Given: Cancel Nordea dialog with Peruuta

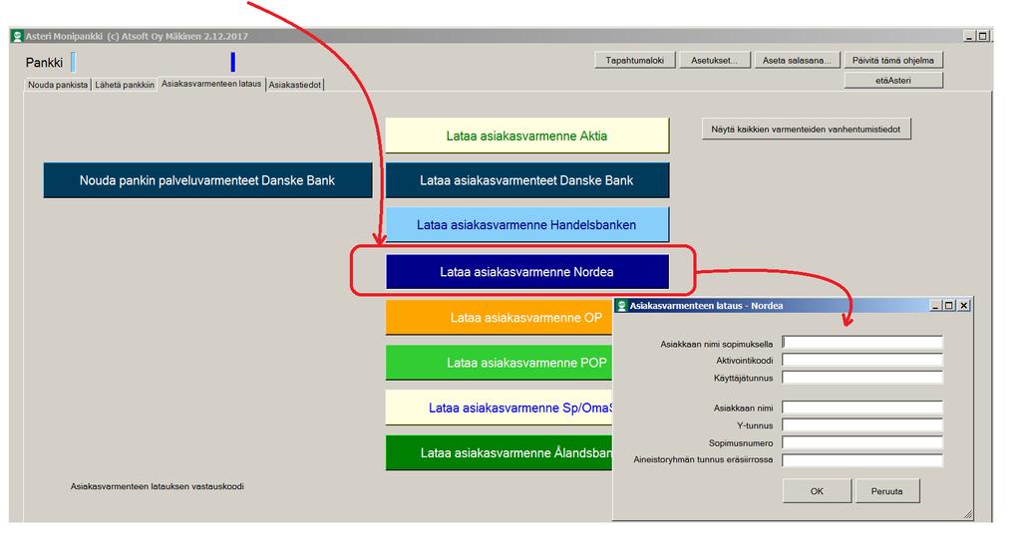Looking at the screenshot, I should point(887,491).
